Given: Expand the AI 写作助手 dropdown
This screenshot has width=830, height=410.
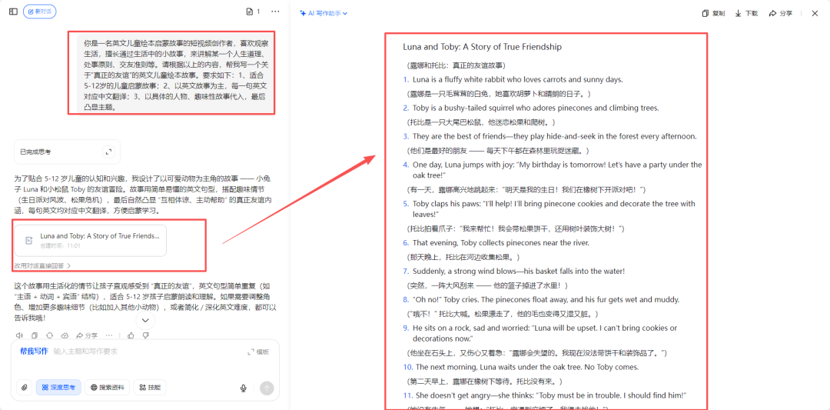Looking at the screenshot, I should 324,13.
